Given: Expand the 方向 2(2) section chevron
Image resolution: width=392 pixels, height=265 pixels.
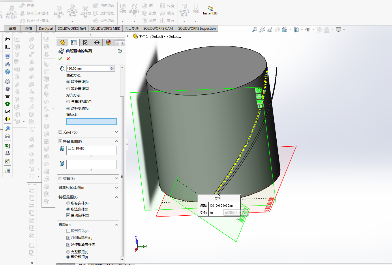Looking at the screenshot, I should coord(117,132).
